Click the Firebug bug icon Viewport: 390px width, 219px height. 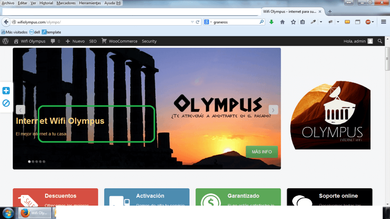[330, 22]
